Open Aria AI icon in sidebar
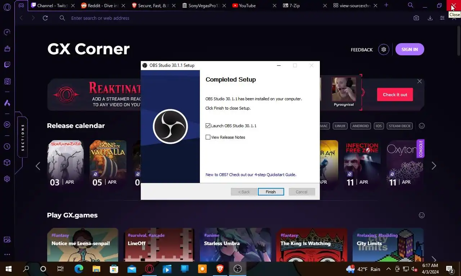Viewport: 461px width, 276px height. [7, 103]
